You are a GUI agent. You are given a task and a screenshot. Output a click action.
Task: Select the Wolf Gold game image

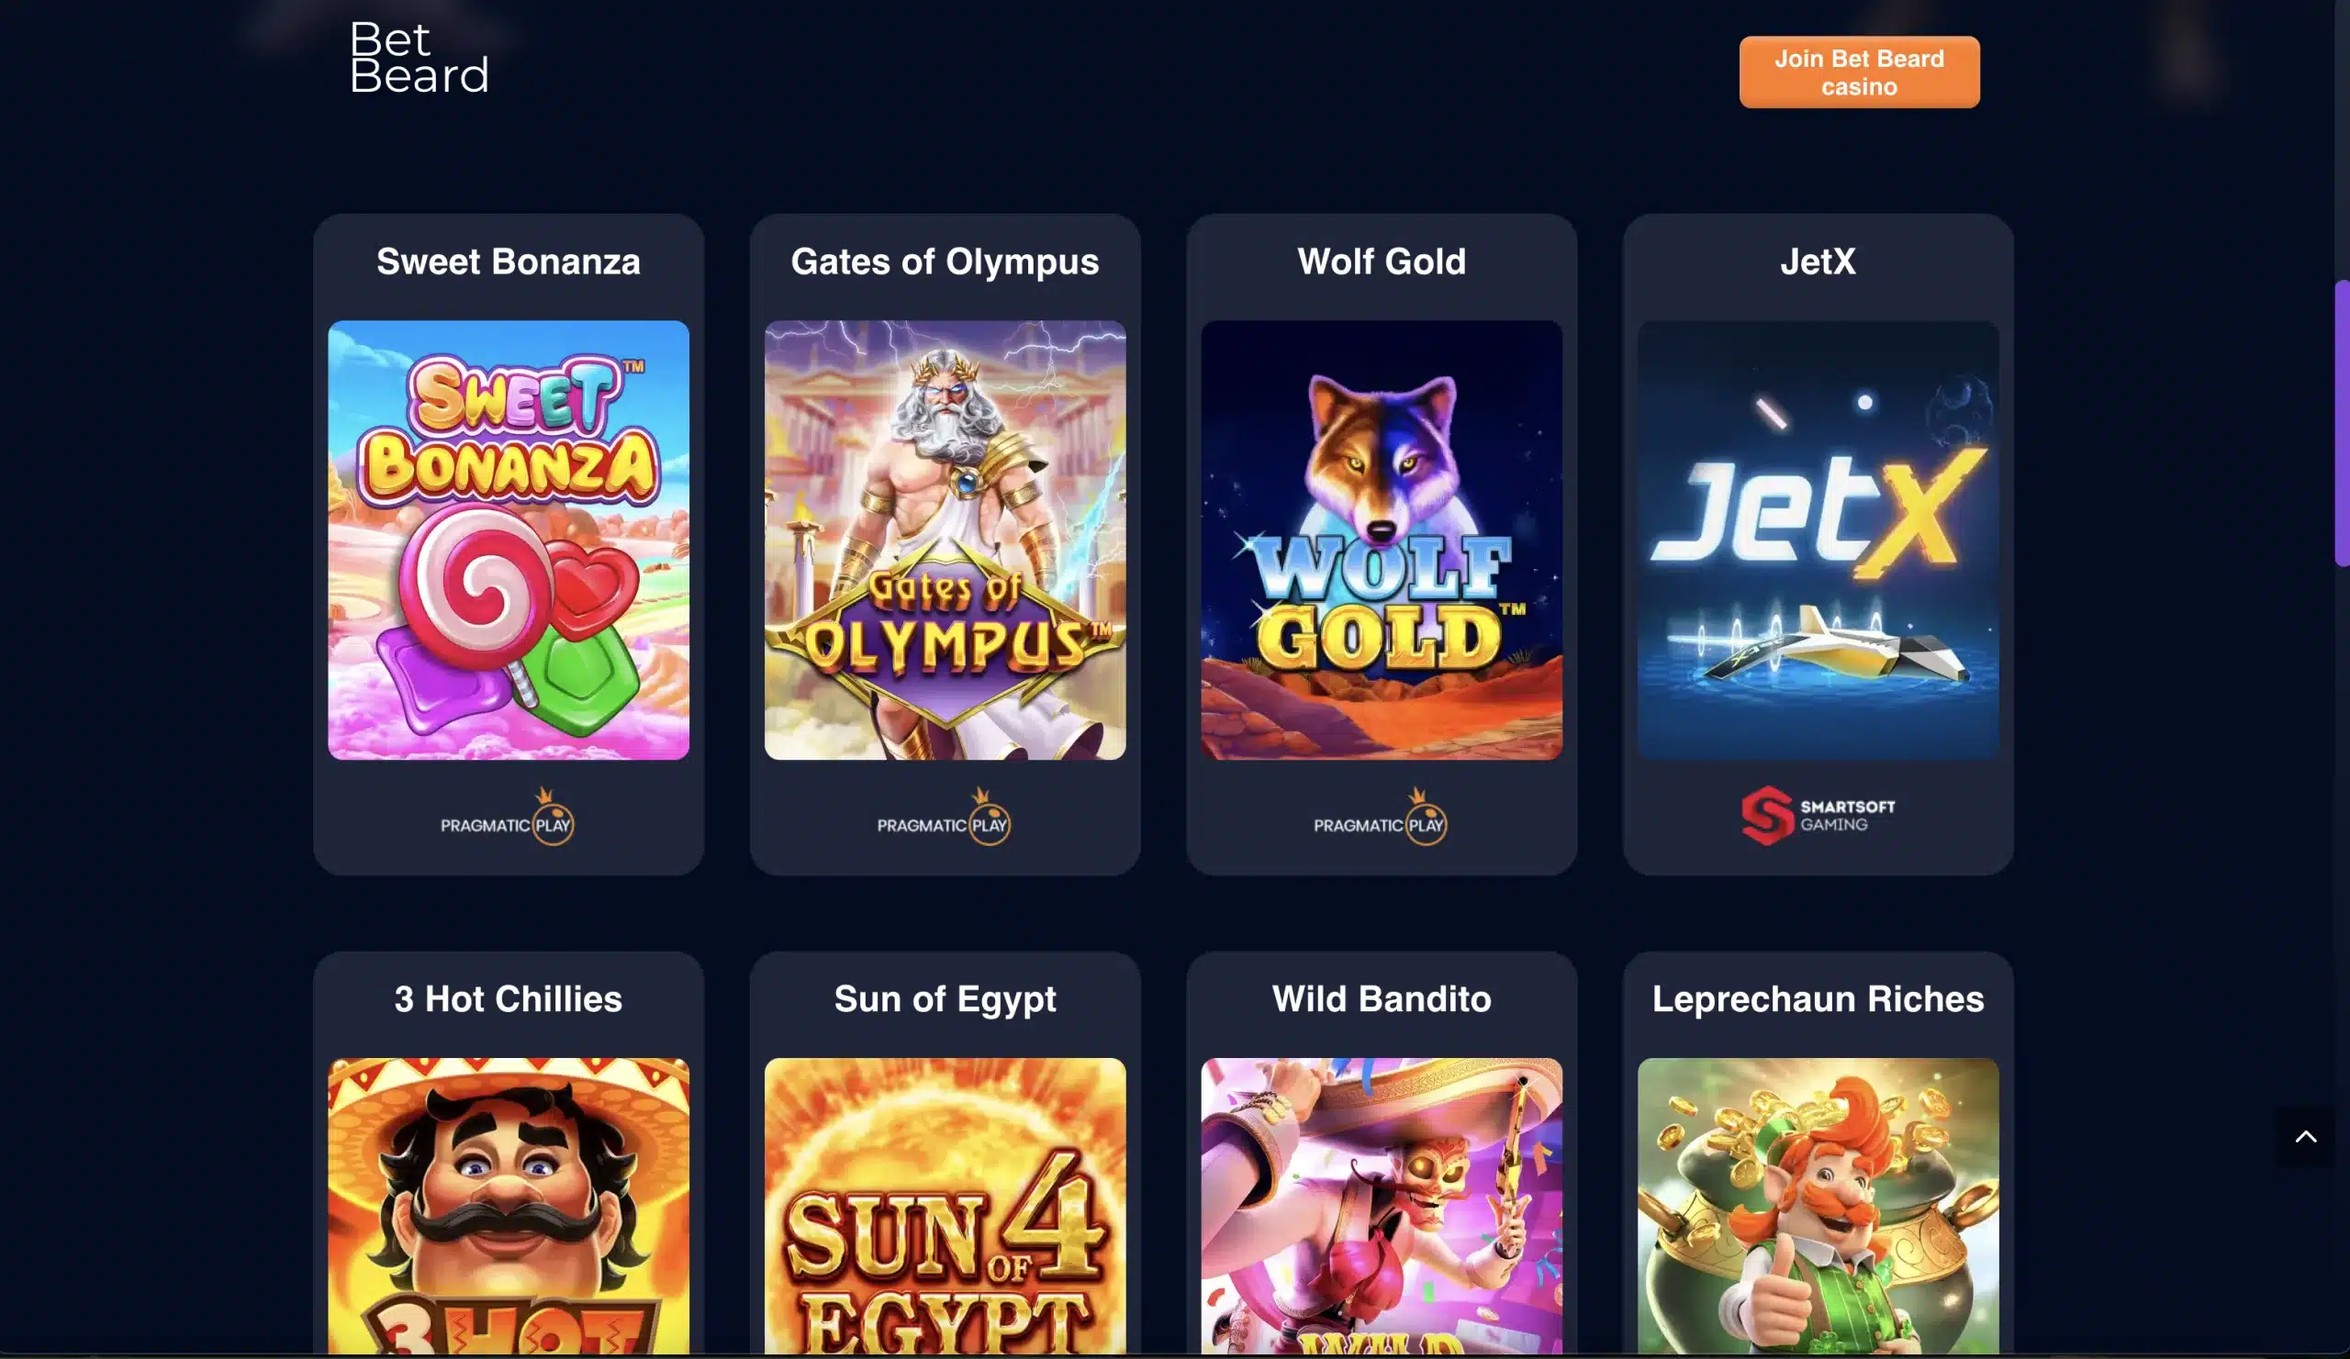(1382, 540)
